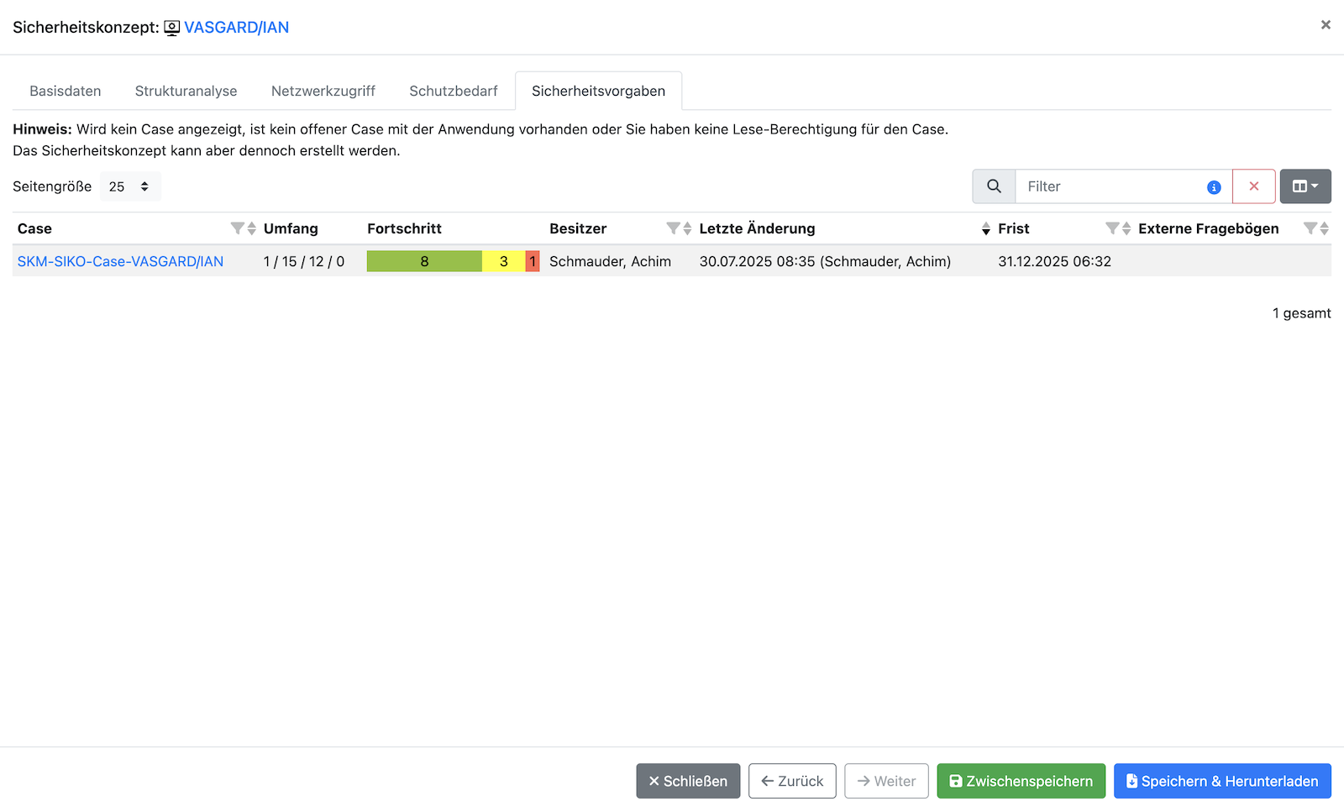Switch to the Basisdaten tab
This screenshot has height=812, width=1344.
(66, 91)
